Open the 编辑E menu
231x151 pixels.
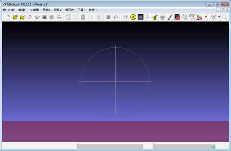22,10
